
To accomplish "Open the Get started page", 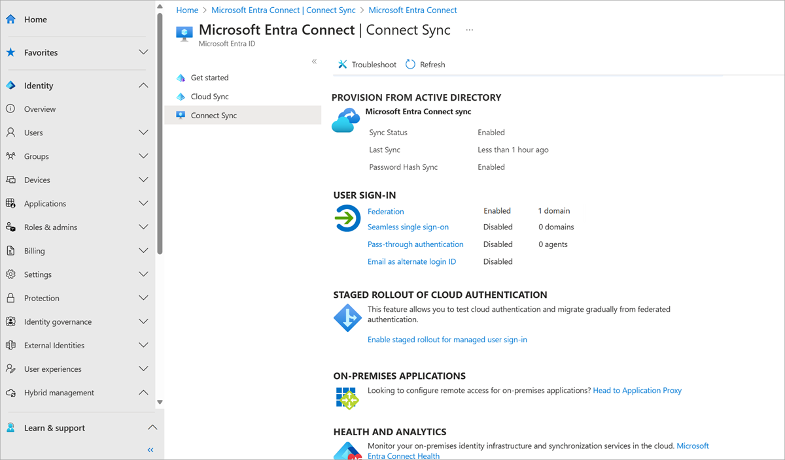I will [209, 77].
